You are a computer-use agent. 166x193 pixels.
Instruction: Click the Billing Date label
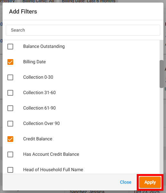coord(34,62)
